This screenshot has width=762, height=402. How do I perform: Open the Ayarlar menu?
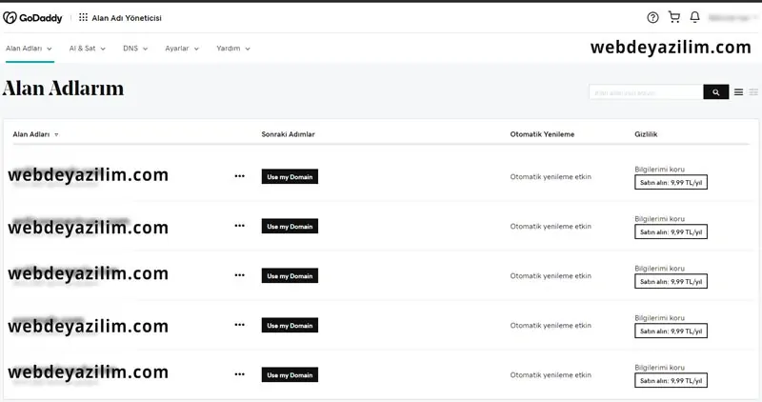click(x=182, y=49)
